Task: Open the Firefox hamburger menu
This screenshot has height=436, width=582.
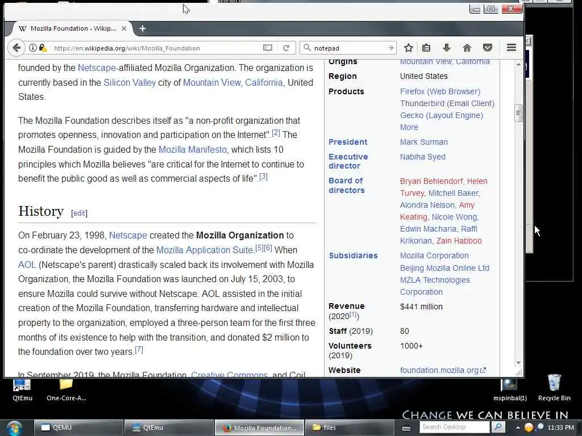Action: tap(512, 48)
